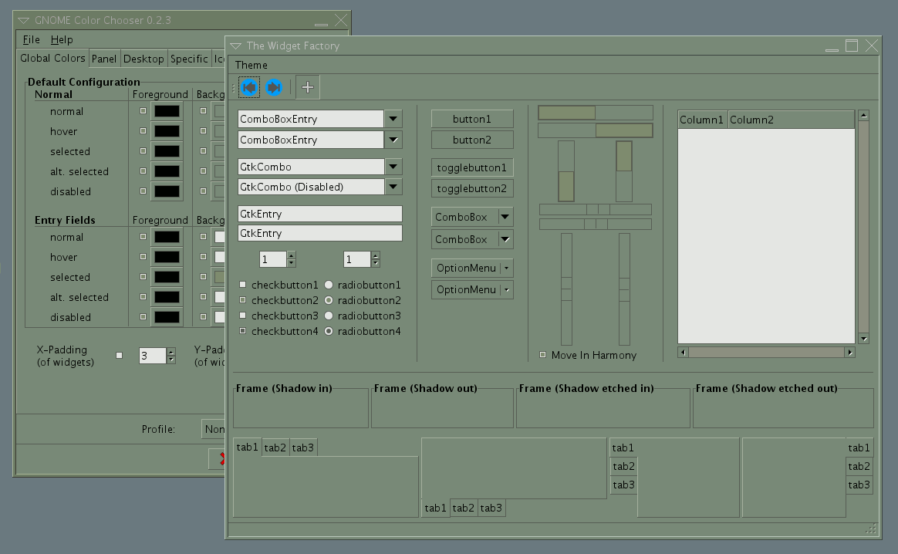Viewport: 898px width, 554px height.
Task: Click tree view scroll right arrow
Action: [850, 353]
